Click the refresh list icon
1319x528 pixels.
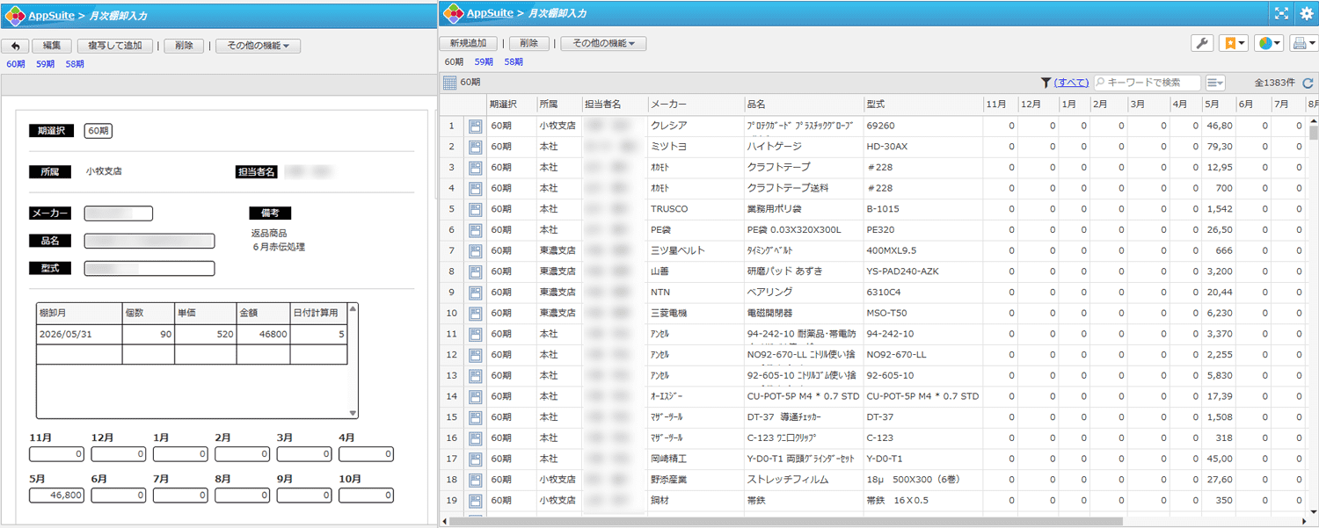click(1308, 83)
